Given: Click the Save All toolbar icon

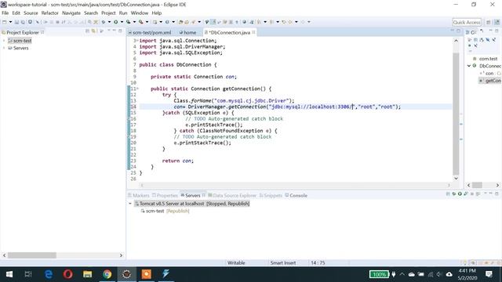Looking at the screenshot, I should click(x=23, y=22).
